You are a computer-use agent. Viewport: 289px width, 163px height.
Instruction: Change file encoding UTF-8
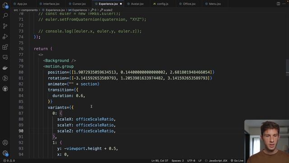point(191,161)
